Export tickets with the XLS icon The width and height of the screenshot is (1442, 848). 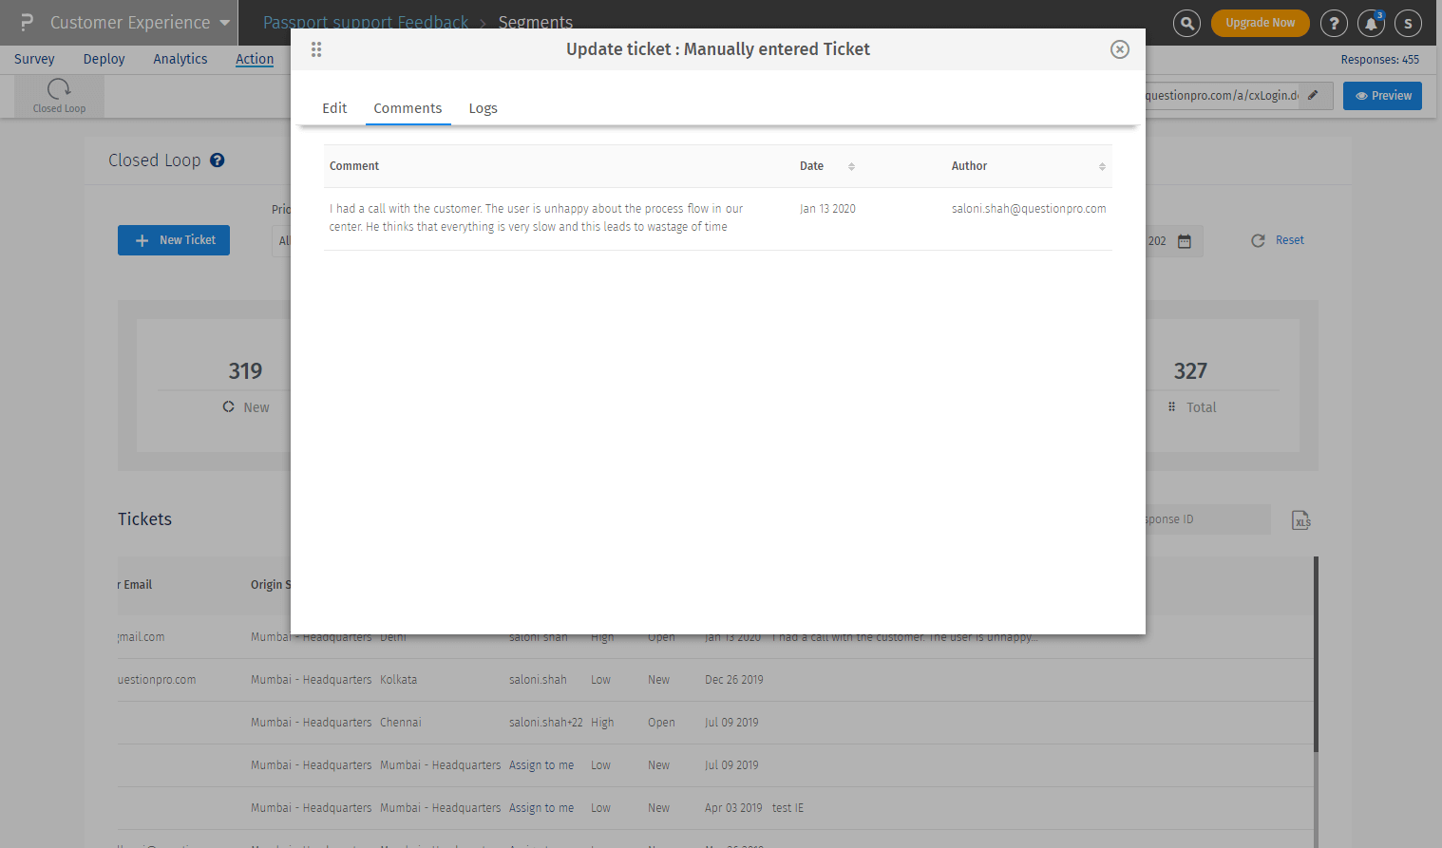(1301, 520)
